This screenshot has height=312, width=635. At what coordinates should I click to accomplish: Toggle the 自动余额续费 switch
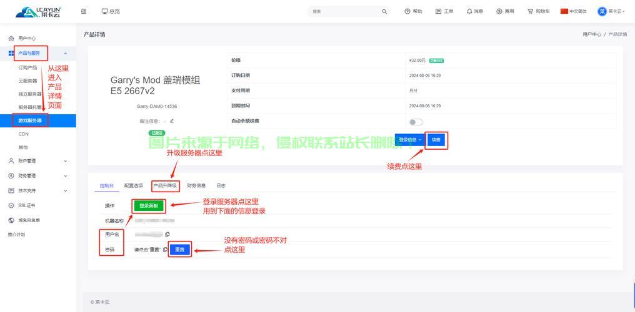pyautogui.click(x=416, y=122)
